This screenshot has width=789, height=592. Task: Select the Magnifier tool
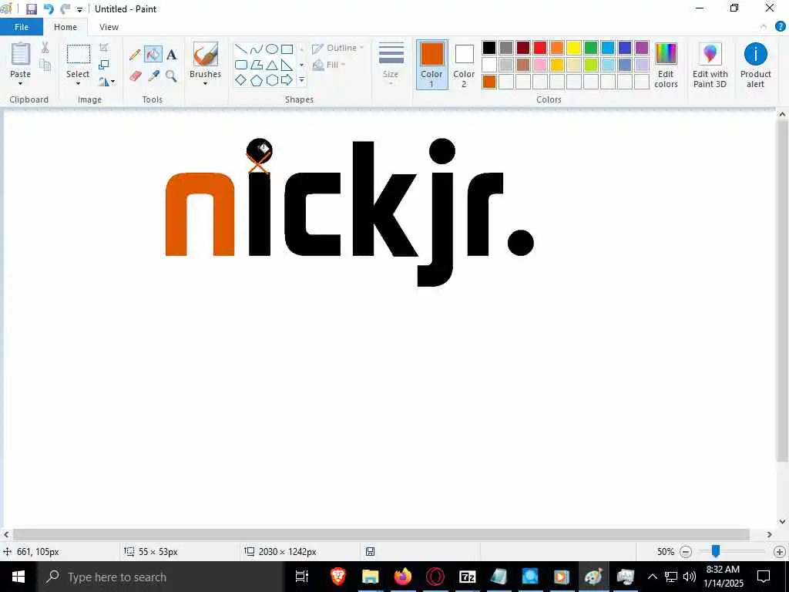[171, 76]
